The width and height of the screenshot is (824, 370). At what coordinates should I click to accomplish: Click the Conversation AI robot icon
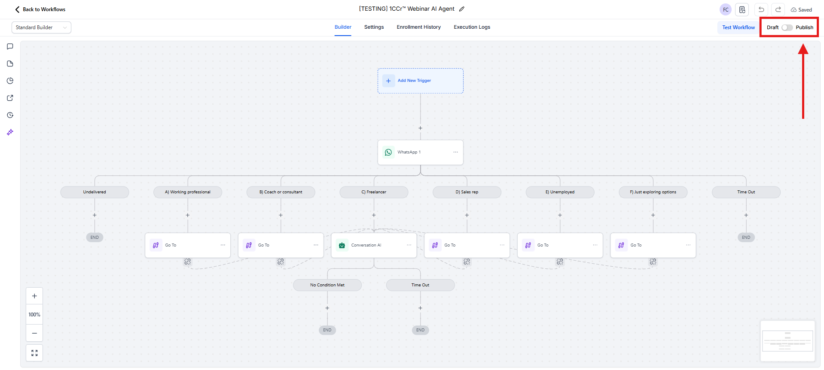point(342,245)
